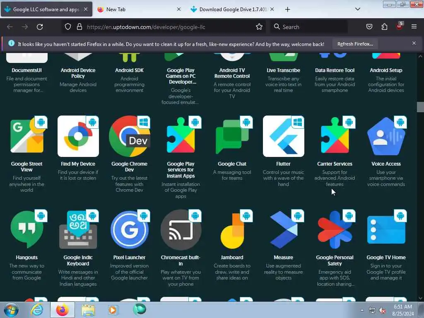Viewport: 424px width, 318px height.
Task: Open the Firefox application menu
Action: [x=414, y=27]
